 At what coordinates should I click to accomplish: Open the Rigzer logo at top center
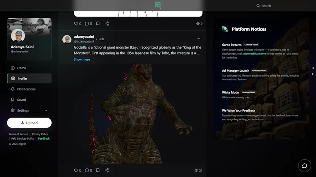pyautogui.click(x=158, y=6)
